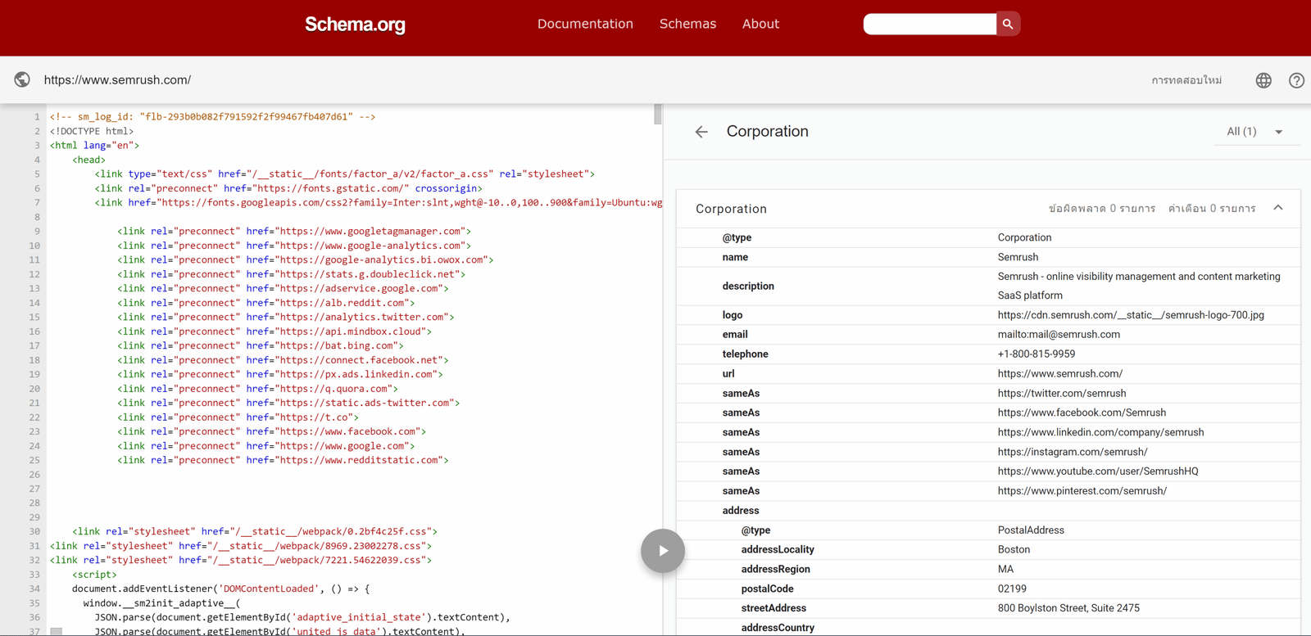Select the postalCode 02199 row
Image resolution: width=1311 pixels, height=636 pixels.
[988, 589]
